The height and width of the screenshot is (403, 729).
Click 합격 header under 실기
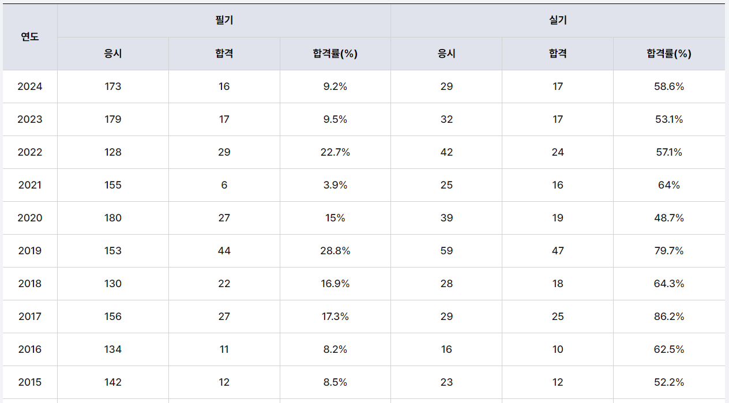(x=558, y=54)
